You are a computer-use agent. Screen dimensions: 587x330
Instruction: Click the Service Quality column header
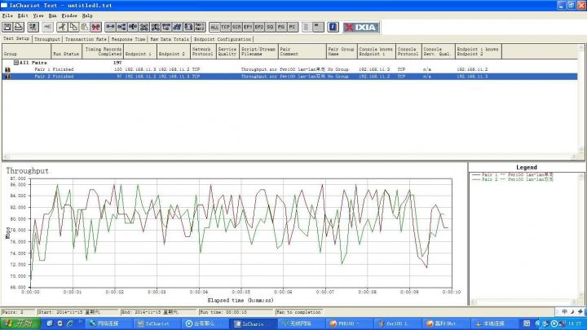pos(227,51)
